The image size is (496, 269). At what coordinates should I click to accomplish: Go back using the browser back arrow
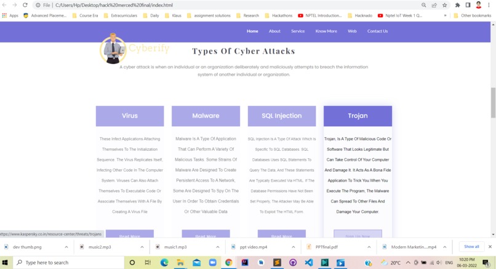(4, 5)
